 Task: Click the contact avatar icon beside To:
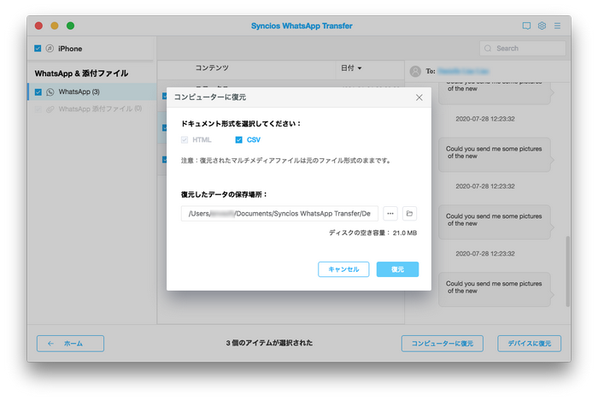click(415, 71)
